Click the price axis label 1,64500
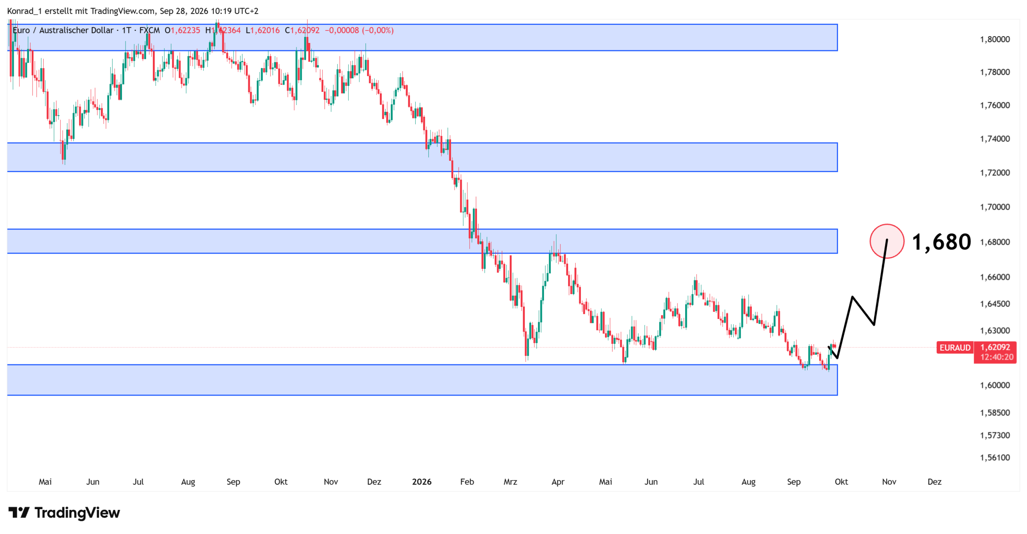The height and width of the screenshot is (534, 1027). click(x=995, y=304)
